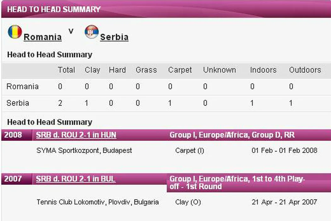Click the Clay column header
331x221 pixels.
point(92,70)
